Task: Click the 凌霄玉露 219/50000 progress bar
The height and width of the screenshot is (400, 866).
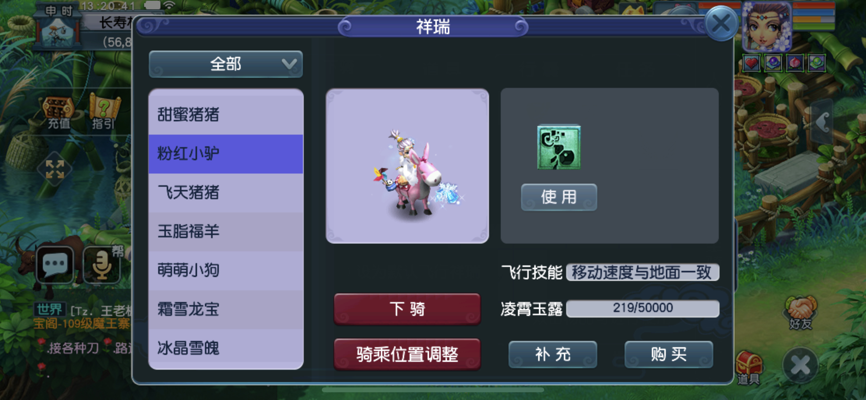Action: (642, 308)
